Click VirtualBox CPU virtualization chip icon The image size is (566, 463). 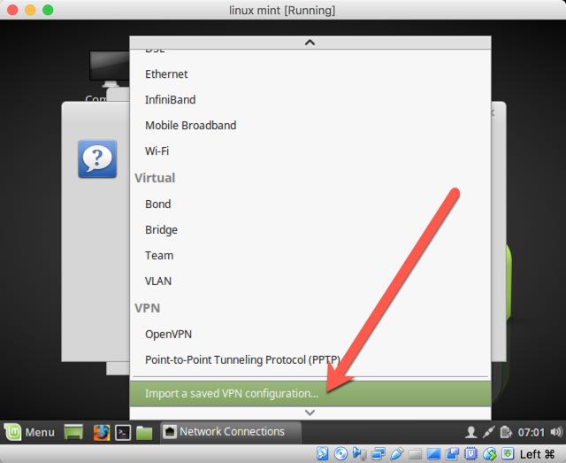[470, 453]
